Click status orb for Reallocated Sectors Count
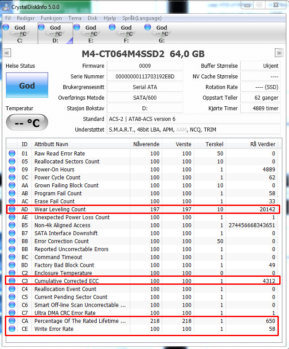This screenshot has height=349, width=289. (12, 161)
